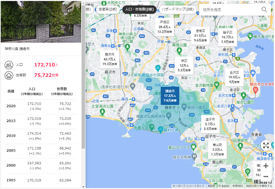
Task: Click the search magnifier icon
Action: click(x=264, y=10)
